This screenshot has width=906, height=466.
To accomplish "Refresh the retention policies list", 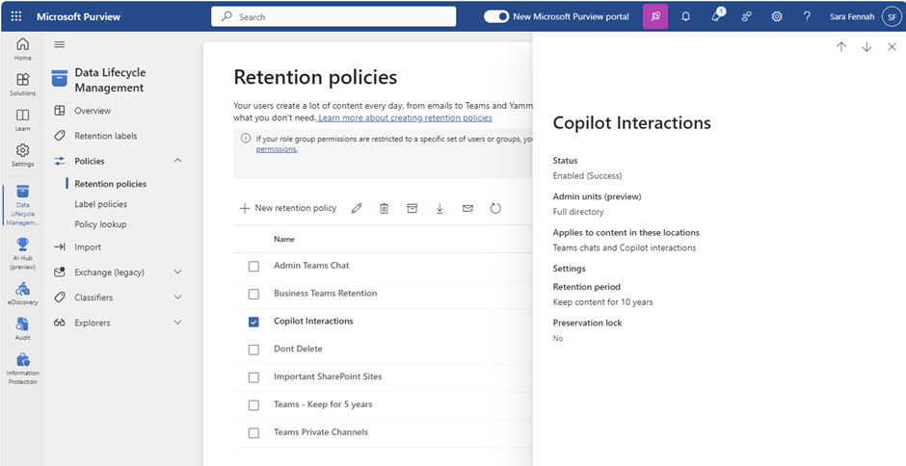I will coord(495,209).
